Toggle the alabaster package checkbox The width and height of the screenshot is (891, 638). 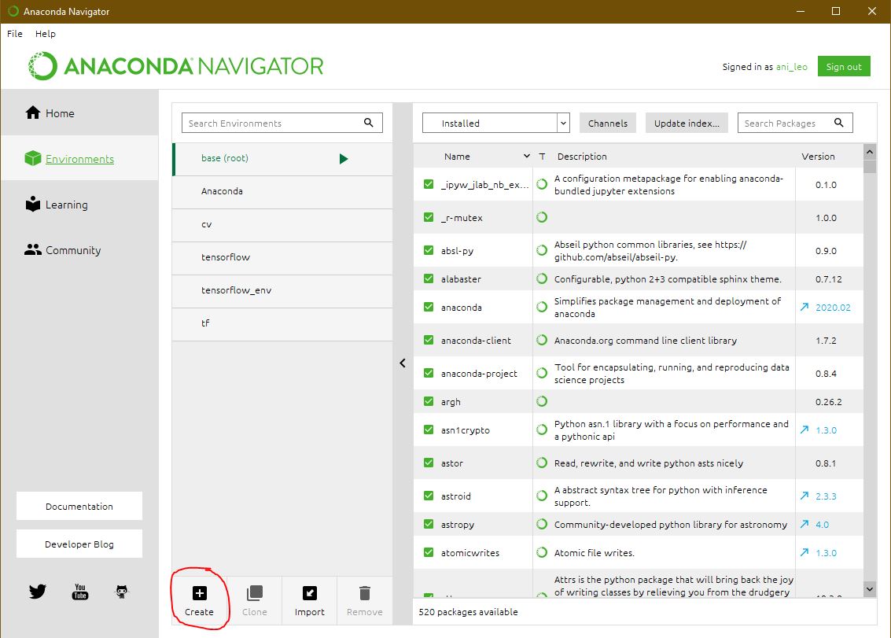pyautogui.click(x=429, y=278)
